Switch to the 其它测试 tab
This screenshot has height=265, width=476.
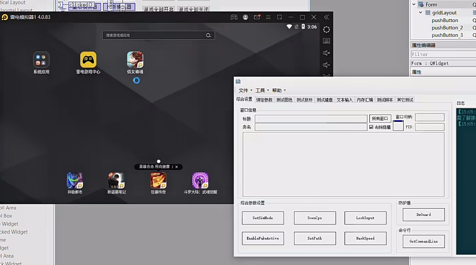pyautogui.click(x=405, y=100)
